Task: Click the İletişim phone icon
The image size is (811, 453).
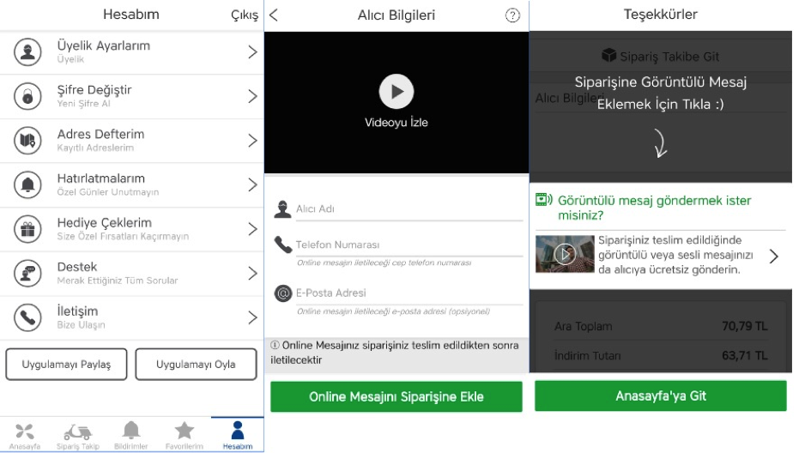Action: [x=27, y=317]
